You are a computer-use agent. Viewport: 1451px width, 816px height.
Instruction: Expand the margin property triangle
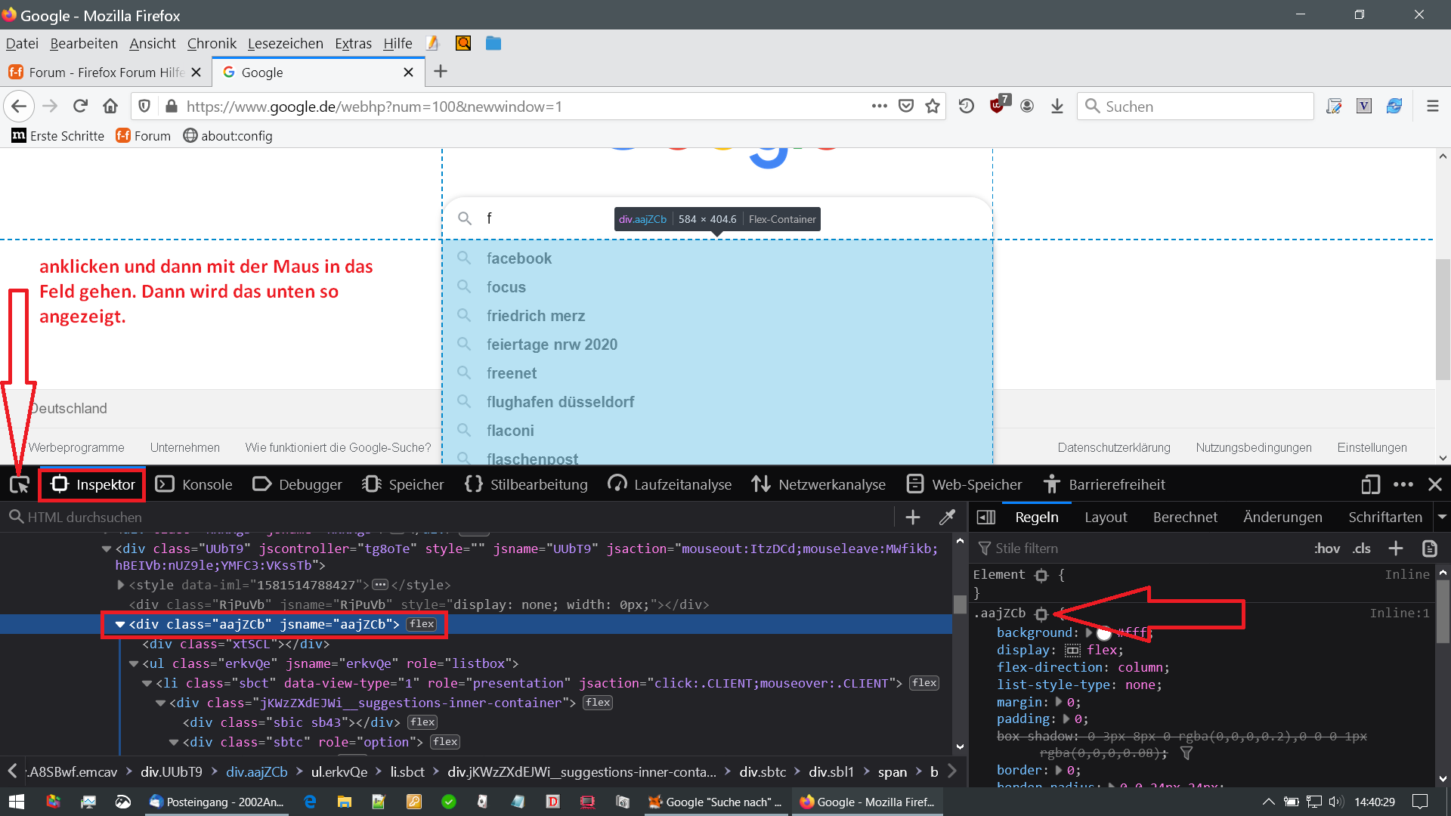pyautogui.click(x=1059, y=702)
